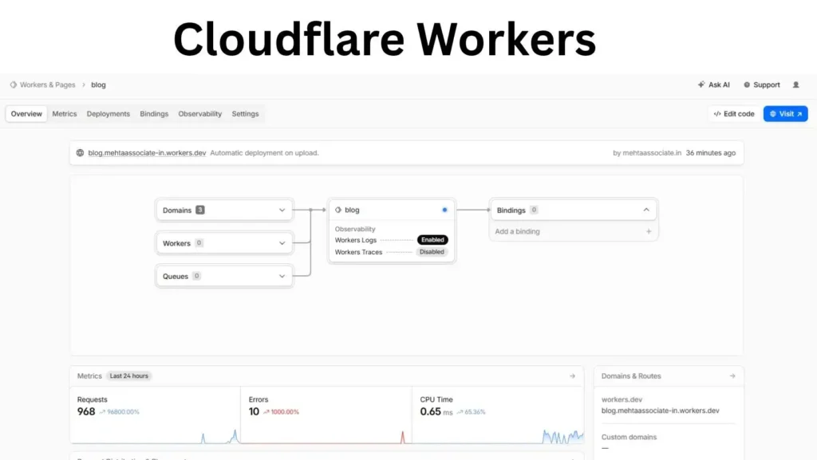Image resolution: width=817 pixels, height=460 pixels.
Task: Click the code icon on Edit code button
Action: [718, 113]
